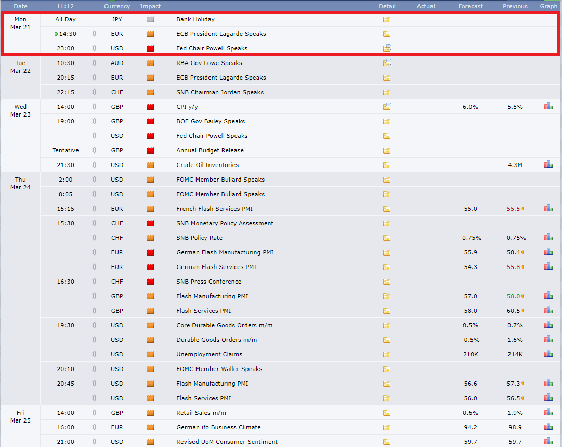The width and height of the screenshot is (562, 447).
Task: Click AUD currency cell
Action: [x=117, y=63]
